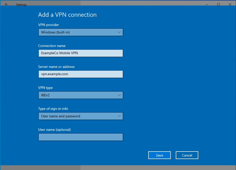Click the Settings title in the title bar

(21, 5)
